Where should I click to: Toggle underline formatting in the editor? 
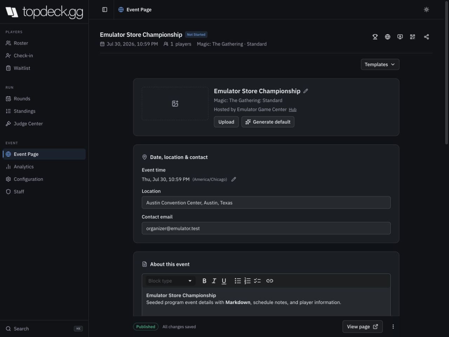coord(224,281)
